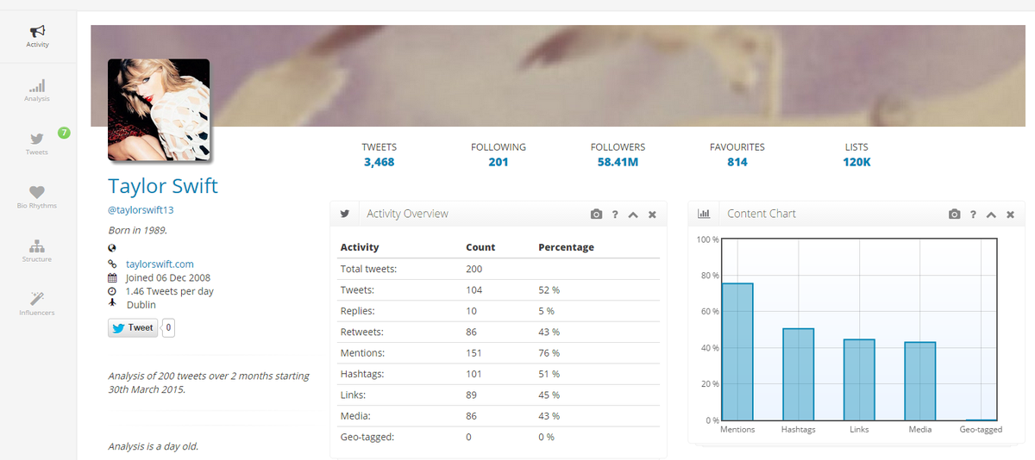Click the 1.46 Tweets per day text

tap(170, 292)
